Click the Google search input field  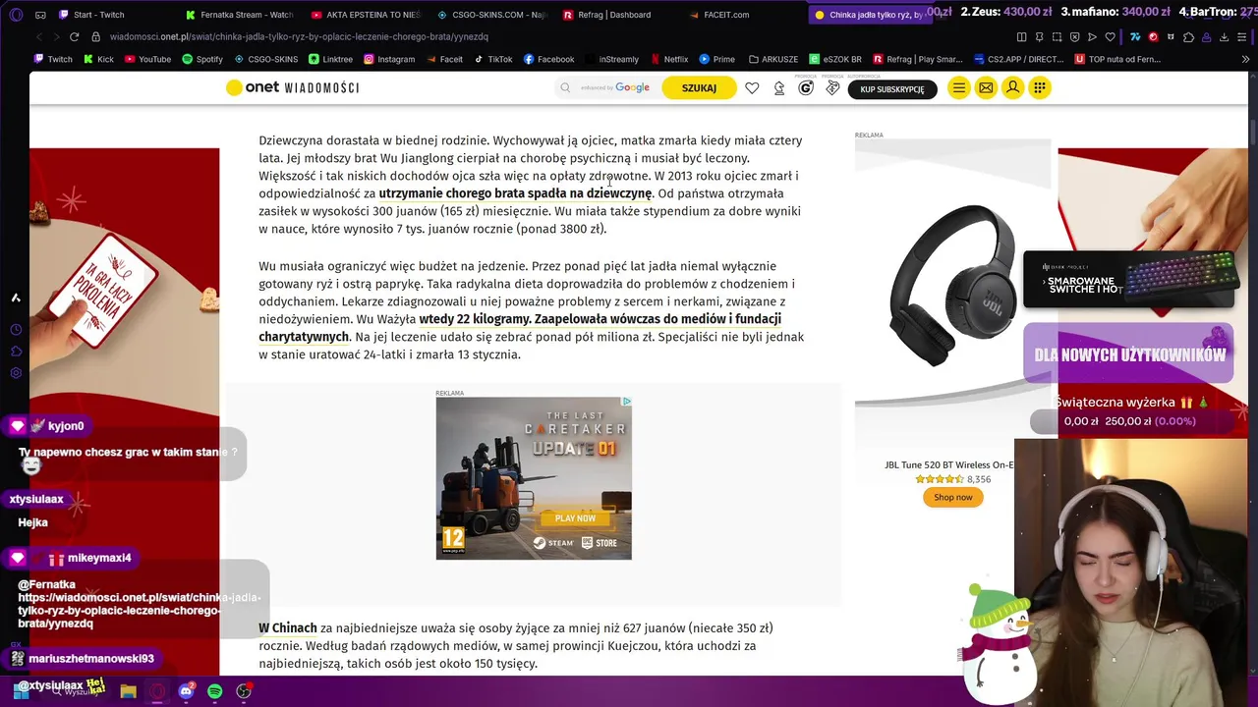tap(609, 87)
